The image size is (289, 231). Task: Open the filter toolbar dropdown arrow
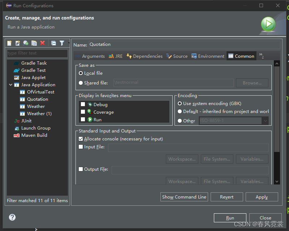click(69, 43)
